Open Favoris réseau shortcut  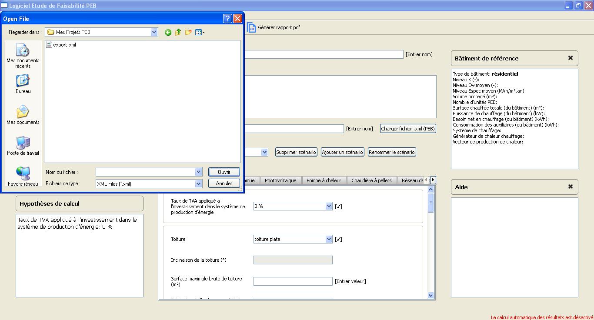(23, 177)
